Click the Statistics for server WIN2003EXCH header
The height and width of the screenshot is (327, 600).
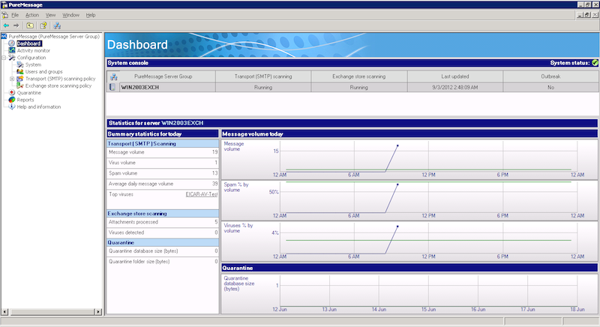352,123
